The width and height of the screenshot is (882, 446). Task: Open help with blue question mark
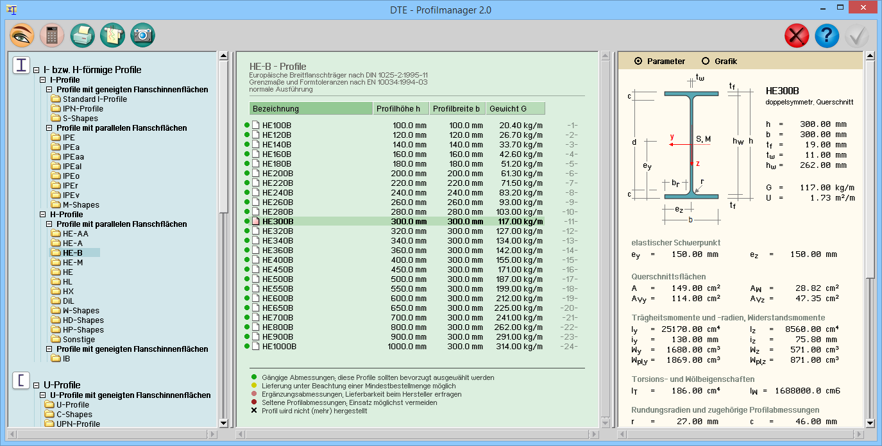[x=827, y=36]
